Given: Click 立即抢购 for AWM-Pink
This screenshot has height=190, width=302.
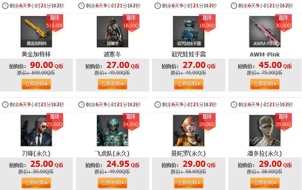Looking at the screenshot, I should point(265,84).
